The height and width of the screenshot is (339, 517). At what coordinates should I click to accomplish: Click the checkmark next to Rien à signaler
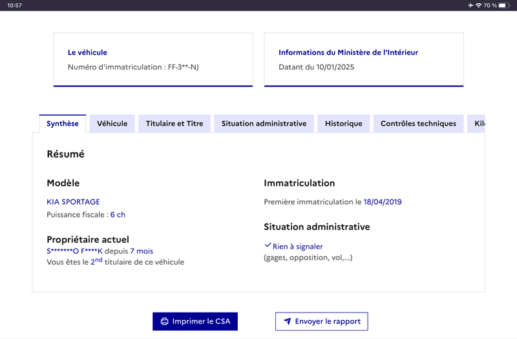coord(268,245)
